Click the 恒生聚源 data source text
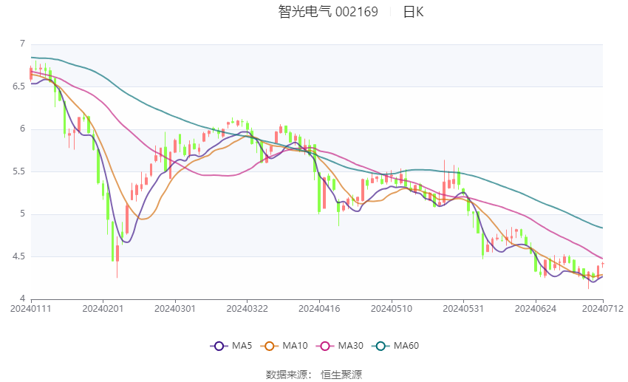 click(x=341, y=375)
